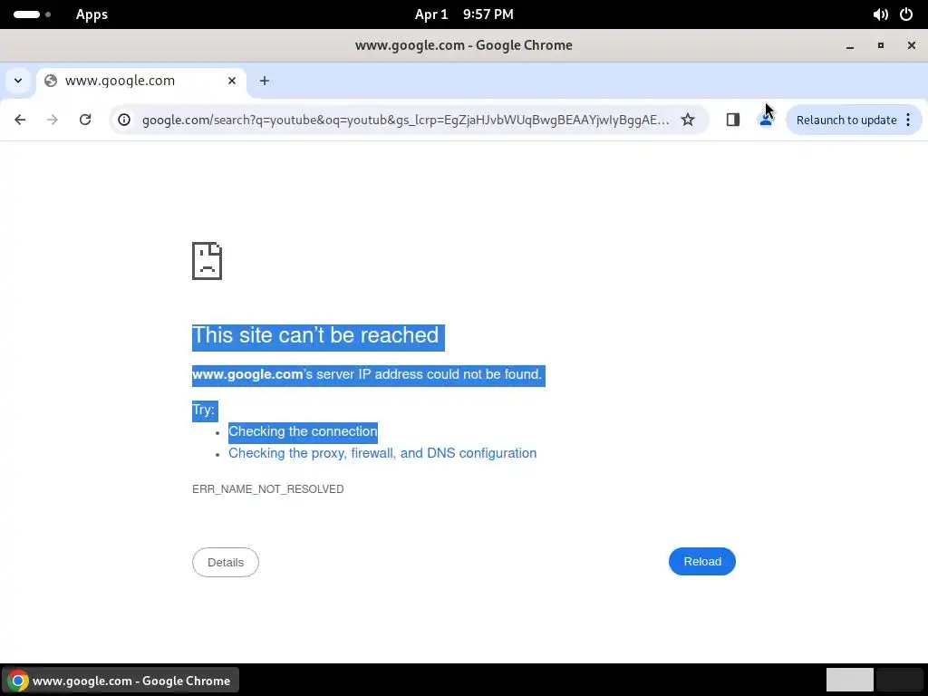Bookmark this page with the star icon

point(688,120)
